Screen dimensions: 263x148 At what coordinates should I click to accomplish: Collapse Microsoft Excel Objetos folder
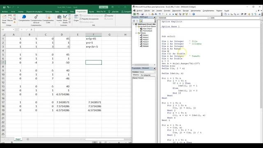click(136, 26)
